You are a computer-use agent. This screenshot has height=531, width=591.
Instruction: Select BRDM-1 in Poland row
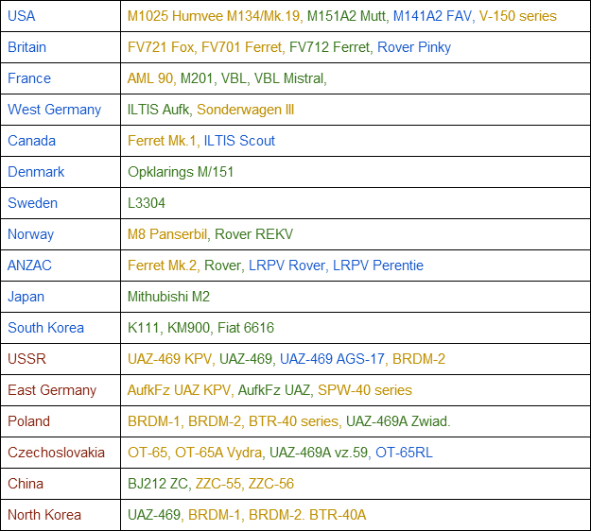[154, 421]
